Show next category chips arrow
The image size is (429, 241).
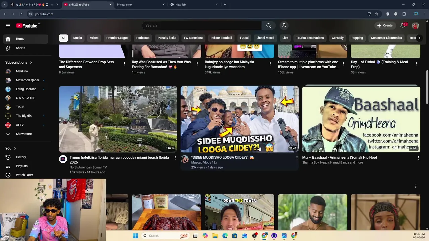pos(419,38)
